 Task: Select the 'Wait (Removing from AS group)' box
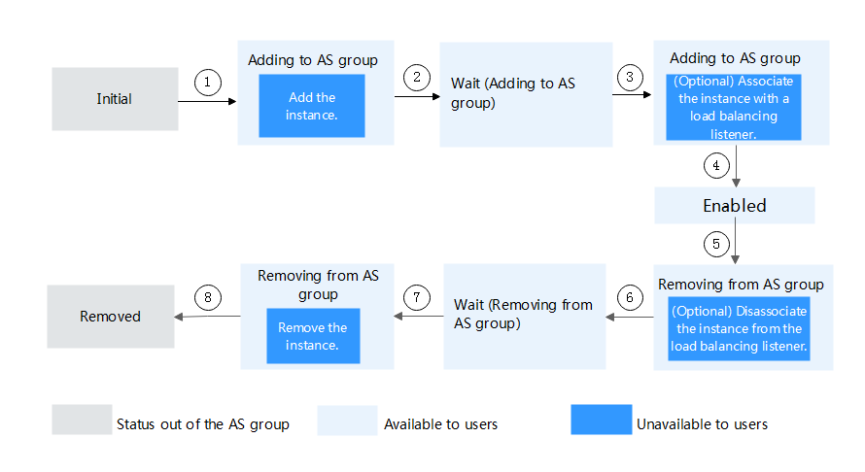524,317
